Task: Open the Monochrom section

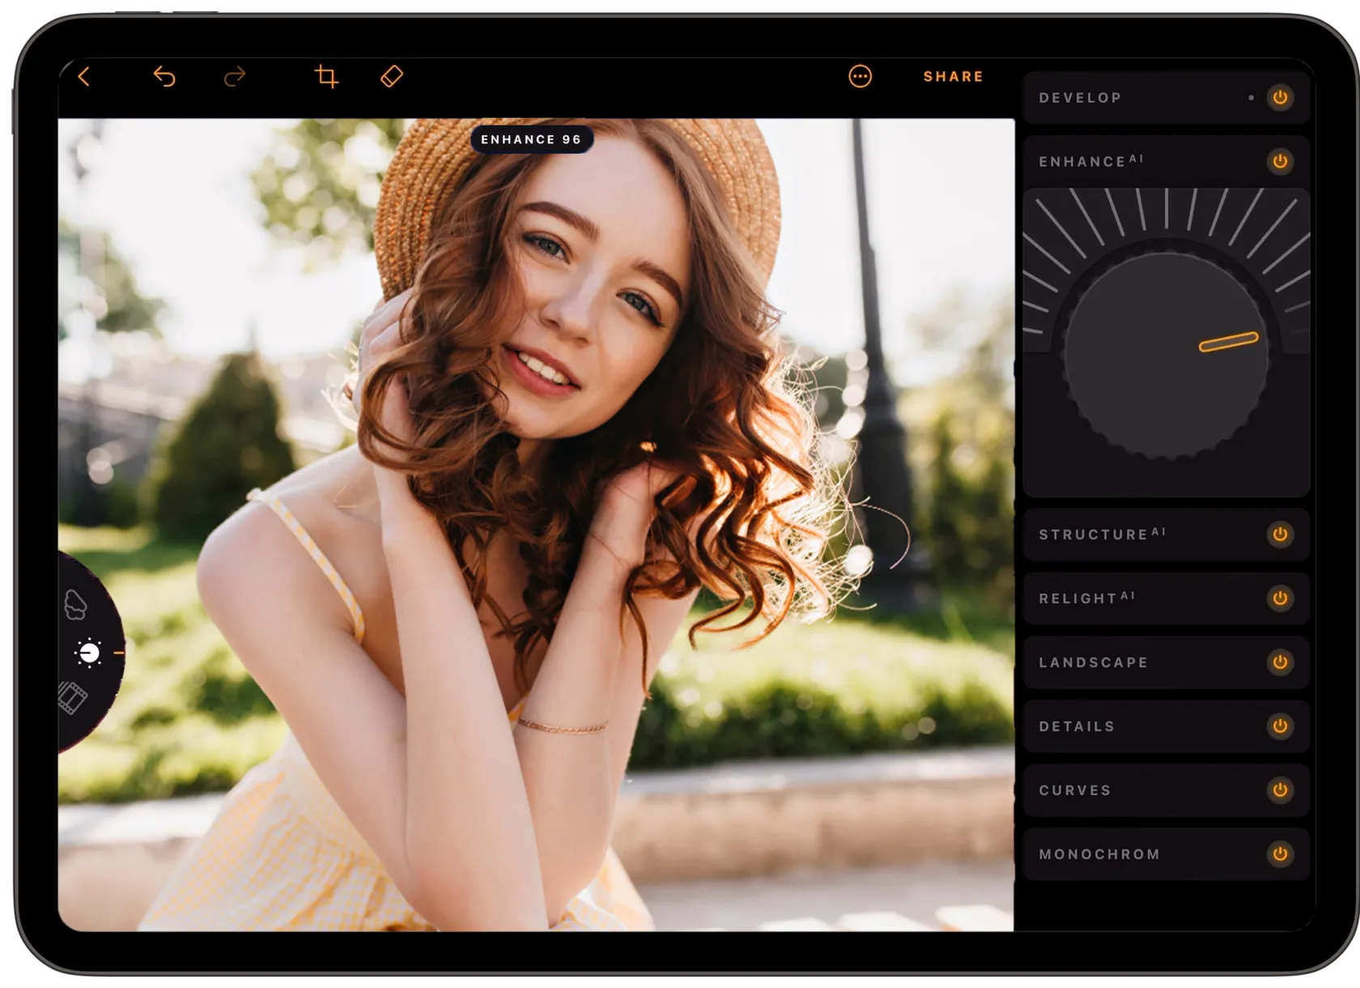Action: [1133, 854]
